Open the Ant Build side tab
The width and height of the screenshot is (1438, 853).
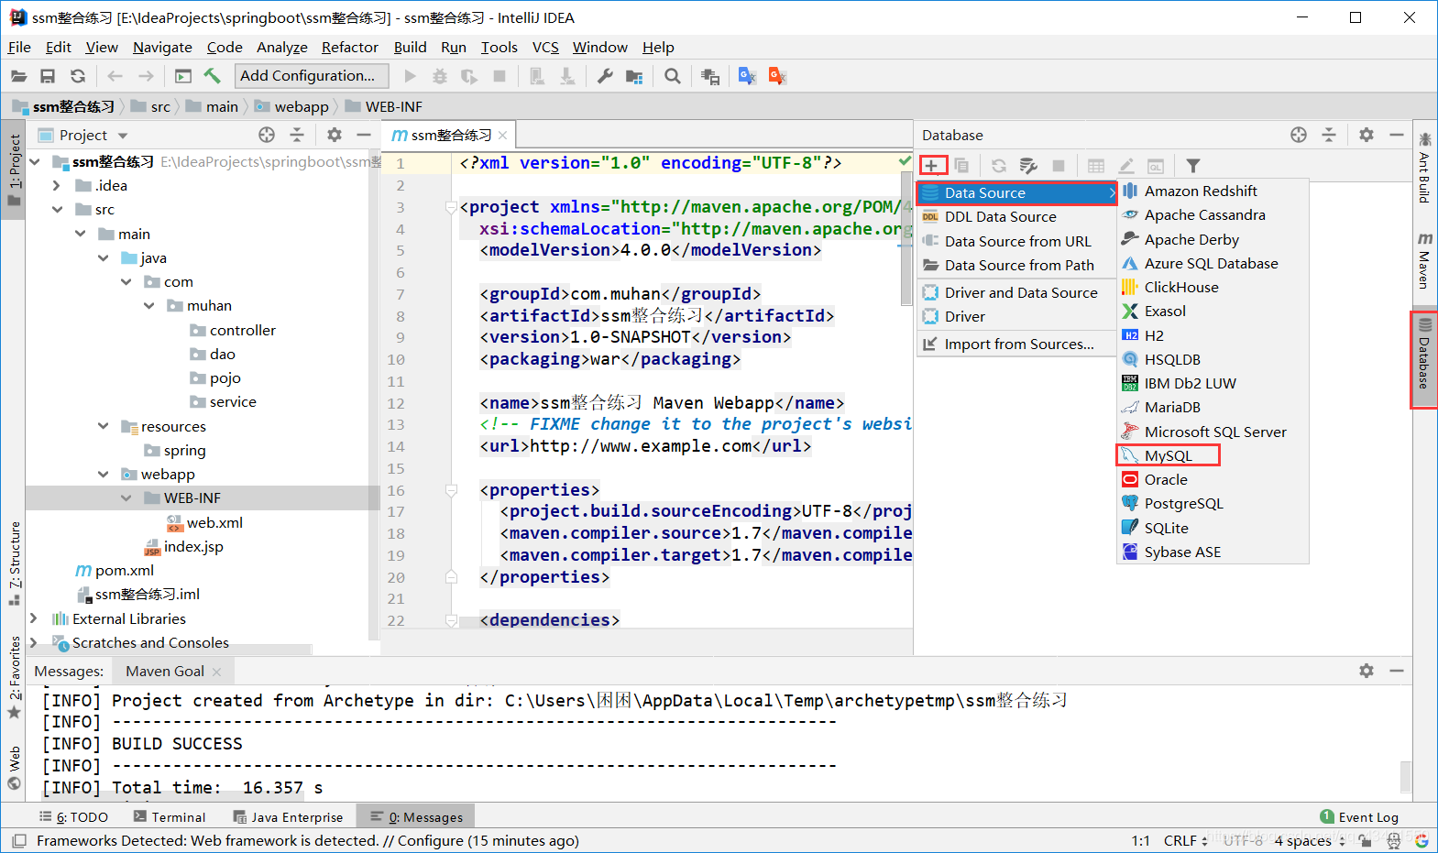click(x=1424, y=167)
